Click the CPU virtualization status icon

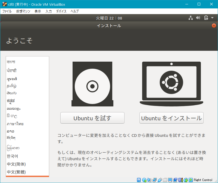[180, 180]
